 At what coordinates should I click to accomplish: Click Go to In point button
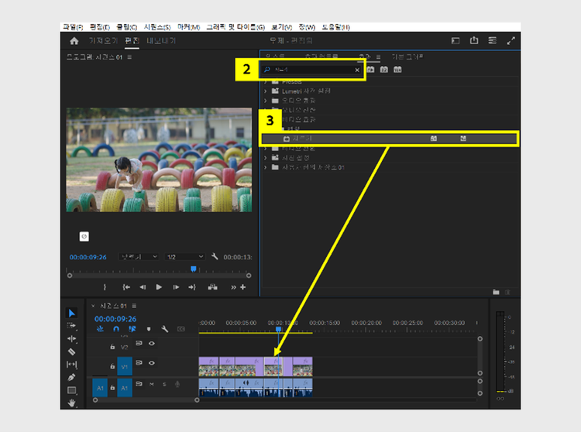[x=126, y=287]
